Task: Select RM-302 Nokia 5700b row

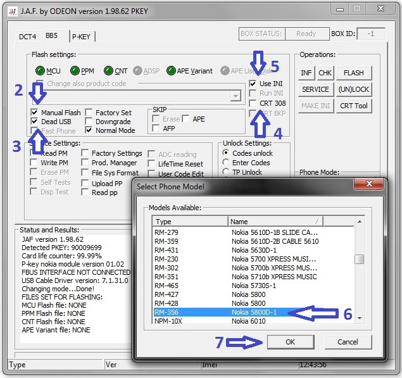Action: click(x=253, y=268)
